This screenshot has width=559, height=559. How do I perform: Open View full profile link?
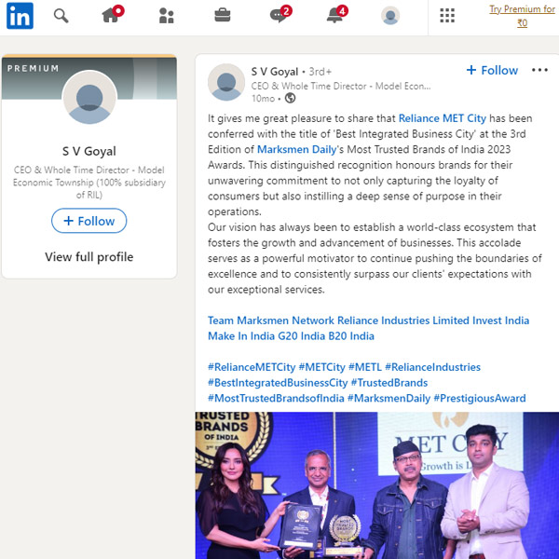pyautogui.click(x=89, y=257)
